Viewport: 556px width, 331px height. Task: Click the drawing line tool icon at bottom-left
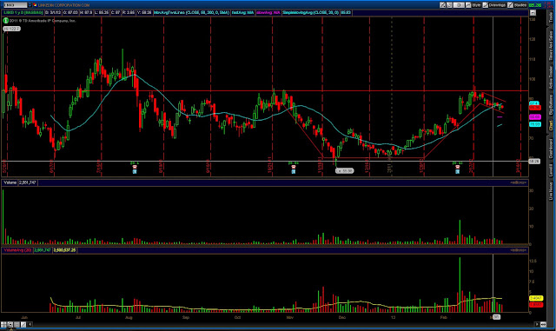pos(23,324)
